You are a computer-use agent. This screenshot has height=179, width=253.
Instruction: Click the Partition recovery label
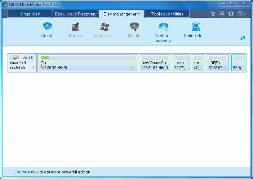(162, 38)
